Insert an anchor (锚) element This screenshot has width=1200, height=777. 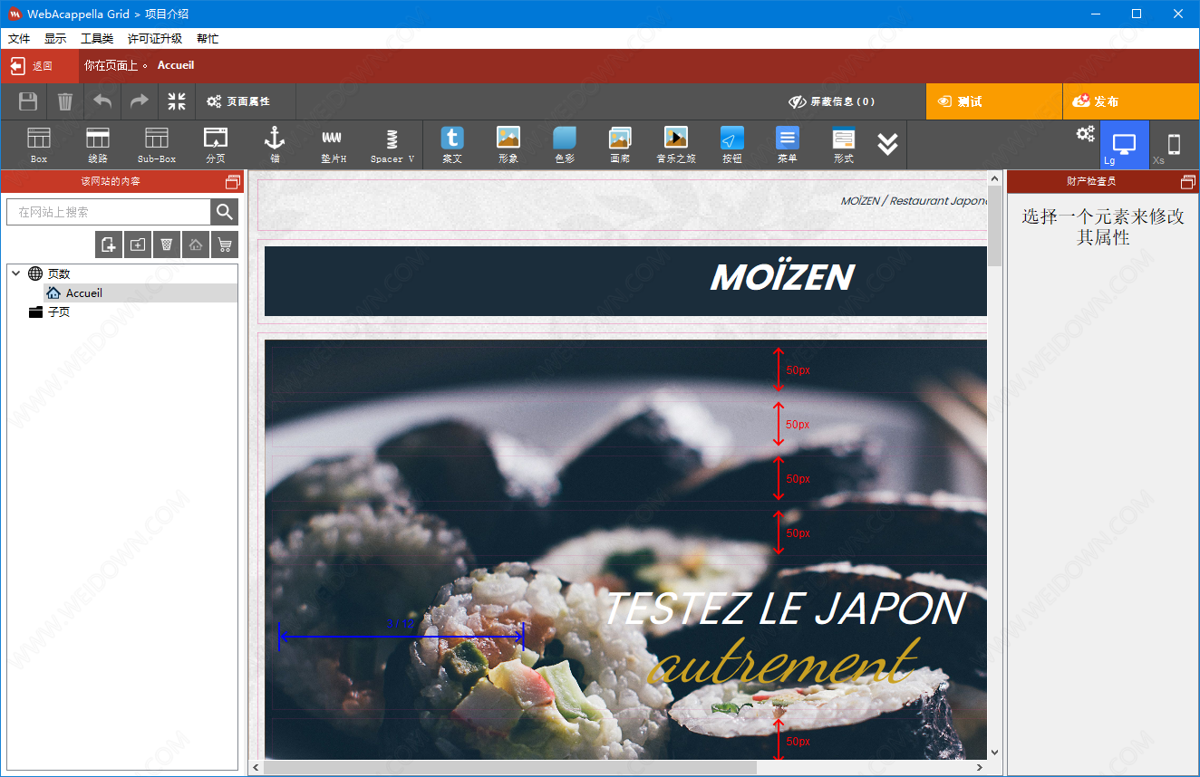tap(275, 145)
